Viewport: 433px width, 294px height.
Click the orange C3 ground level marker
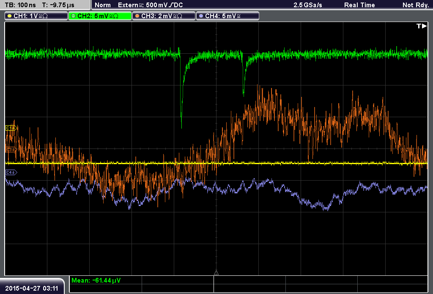point(11,149)
